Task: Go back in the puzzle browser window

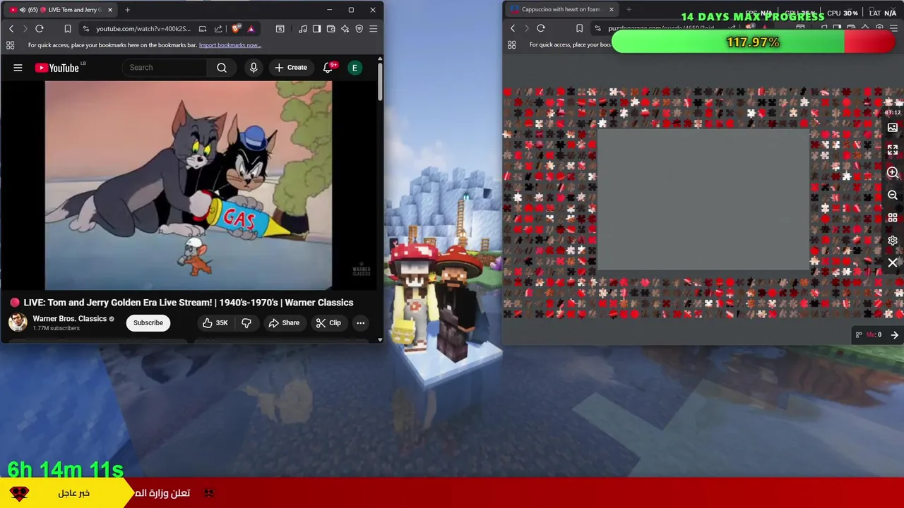Action: [513, 28]
